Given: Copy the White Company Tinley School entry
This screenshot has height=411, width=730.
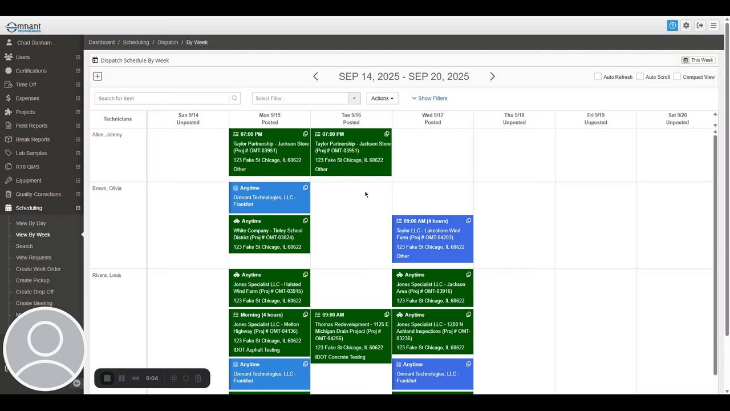Looking at the screenshot, I should [305, 221].
